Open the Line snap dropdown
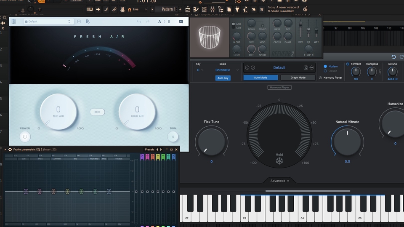 [x=140, y=9]
